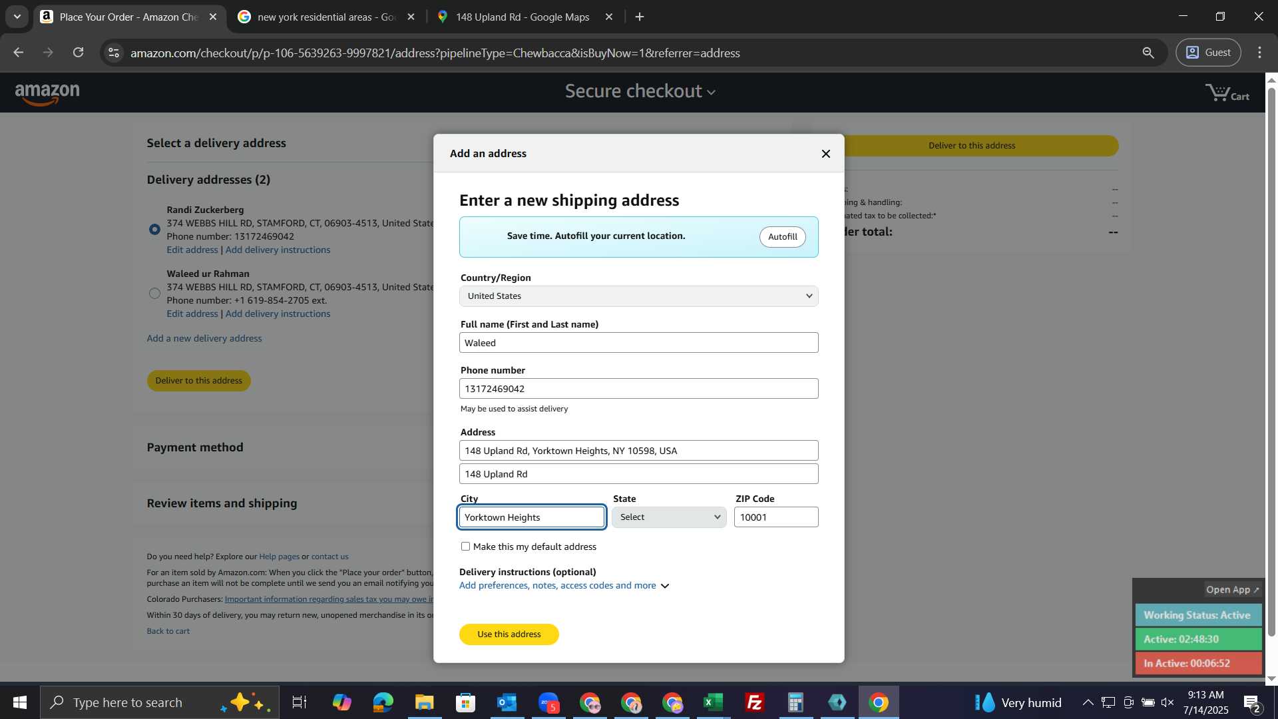Open the contact us link
This screenshot has width=1278, height=719.
click(x=329, y=557)
